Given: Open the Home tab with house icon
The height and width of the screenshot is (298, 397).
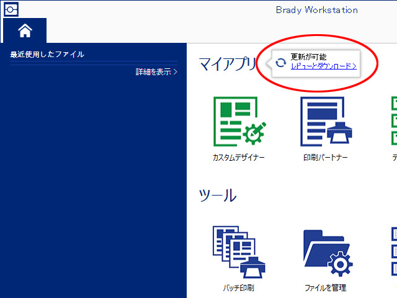Looking at the screenshot, I should pos(25,30).
